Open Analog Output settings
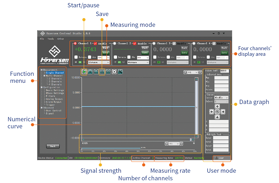Image resolution: width=279 pixels, height=183 pixels. 54,99
